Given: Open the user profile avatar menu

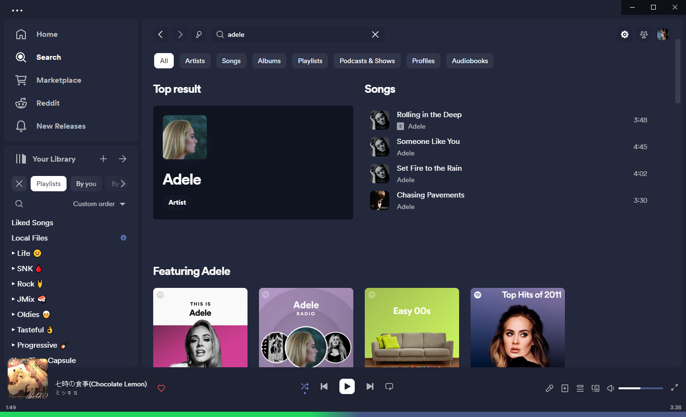Looking at the screenshot, I should pos(663,34).
